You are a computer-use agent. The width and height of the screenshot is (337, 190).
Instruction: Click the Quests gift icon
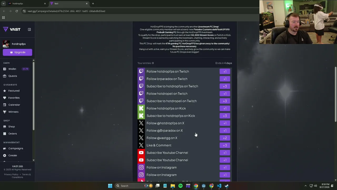pos(4,76)
